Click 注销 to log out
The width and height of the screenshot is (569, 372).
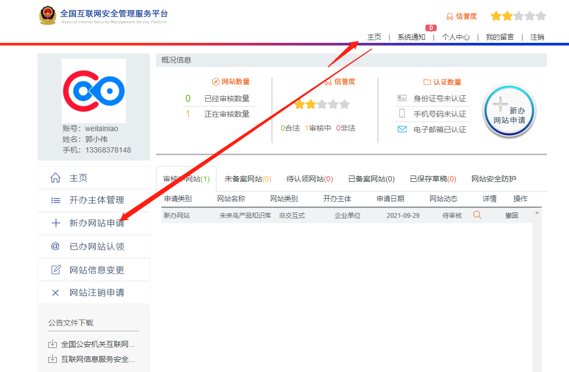click(x=537, y=37)
